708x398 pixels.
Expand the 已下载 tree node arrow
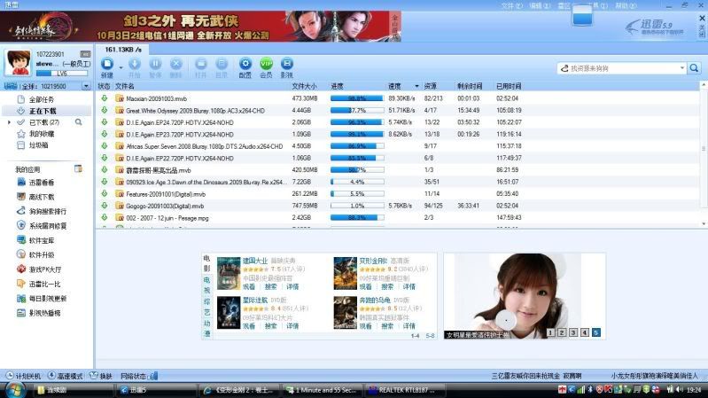[9, 121]
